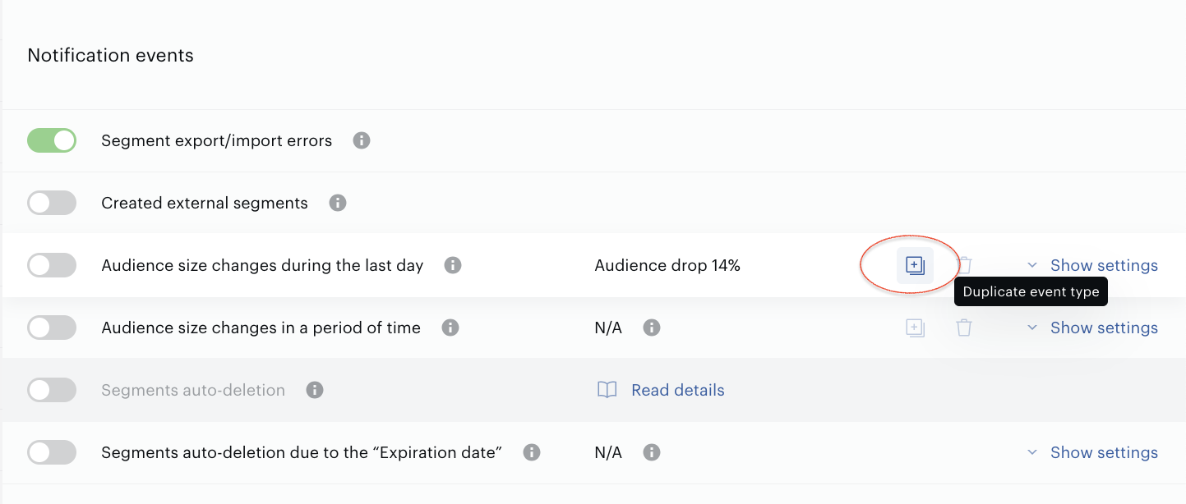The image size is (1186, 504).
Task: Duplicate the Audience size changes in period event
Action: point(915,328)
